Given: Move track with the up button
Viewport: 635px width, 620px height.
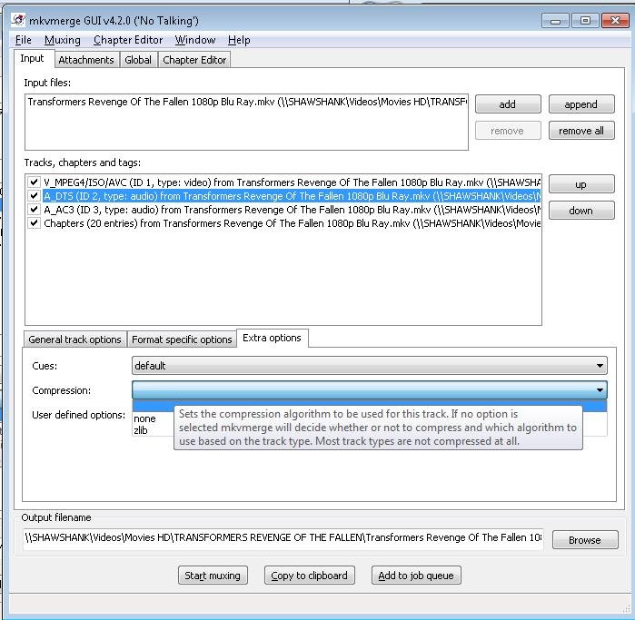Looking at the screenshot, I should [x=581, y=184].
